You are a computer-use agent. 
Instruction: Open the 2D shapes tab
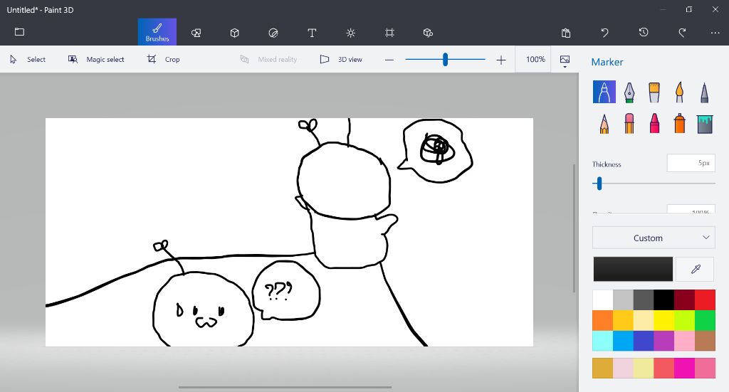(196, 33)
